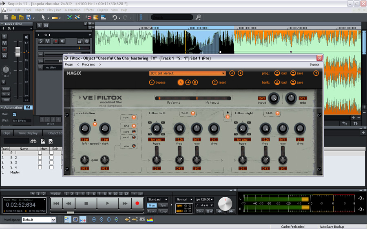367x229 pixels.
Task: Click the reset icon in Filtox
Action: point(215,83)
